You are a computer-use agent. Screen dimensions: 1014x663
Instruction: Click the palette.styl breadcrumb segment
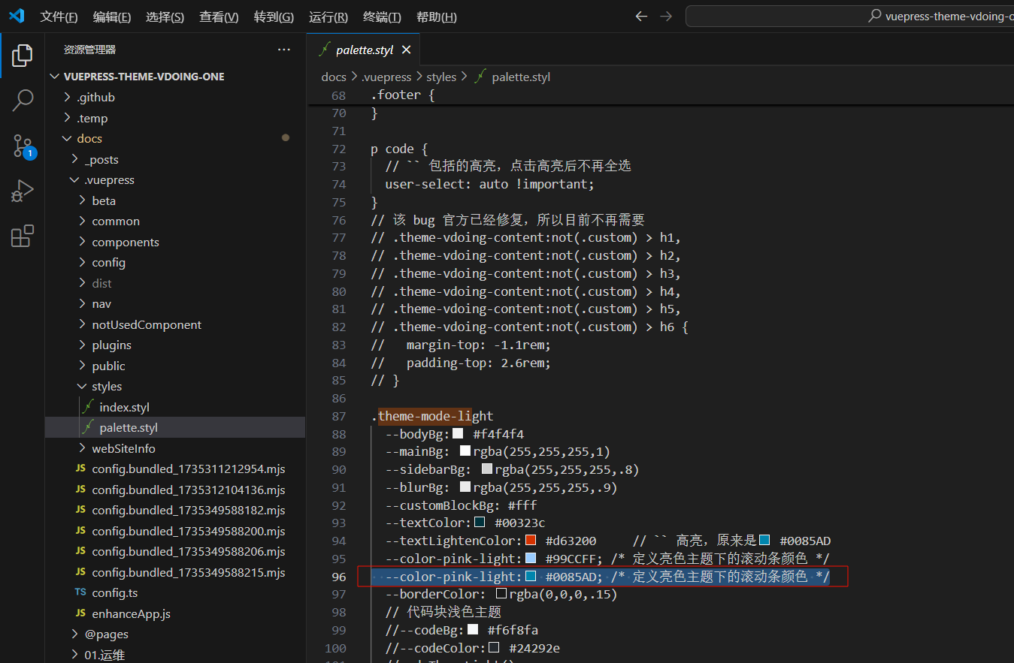(521, 77)
